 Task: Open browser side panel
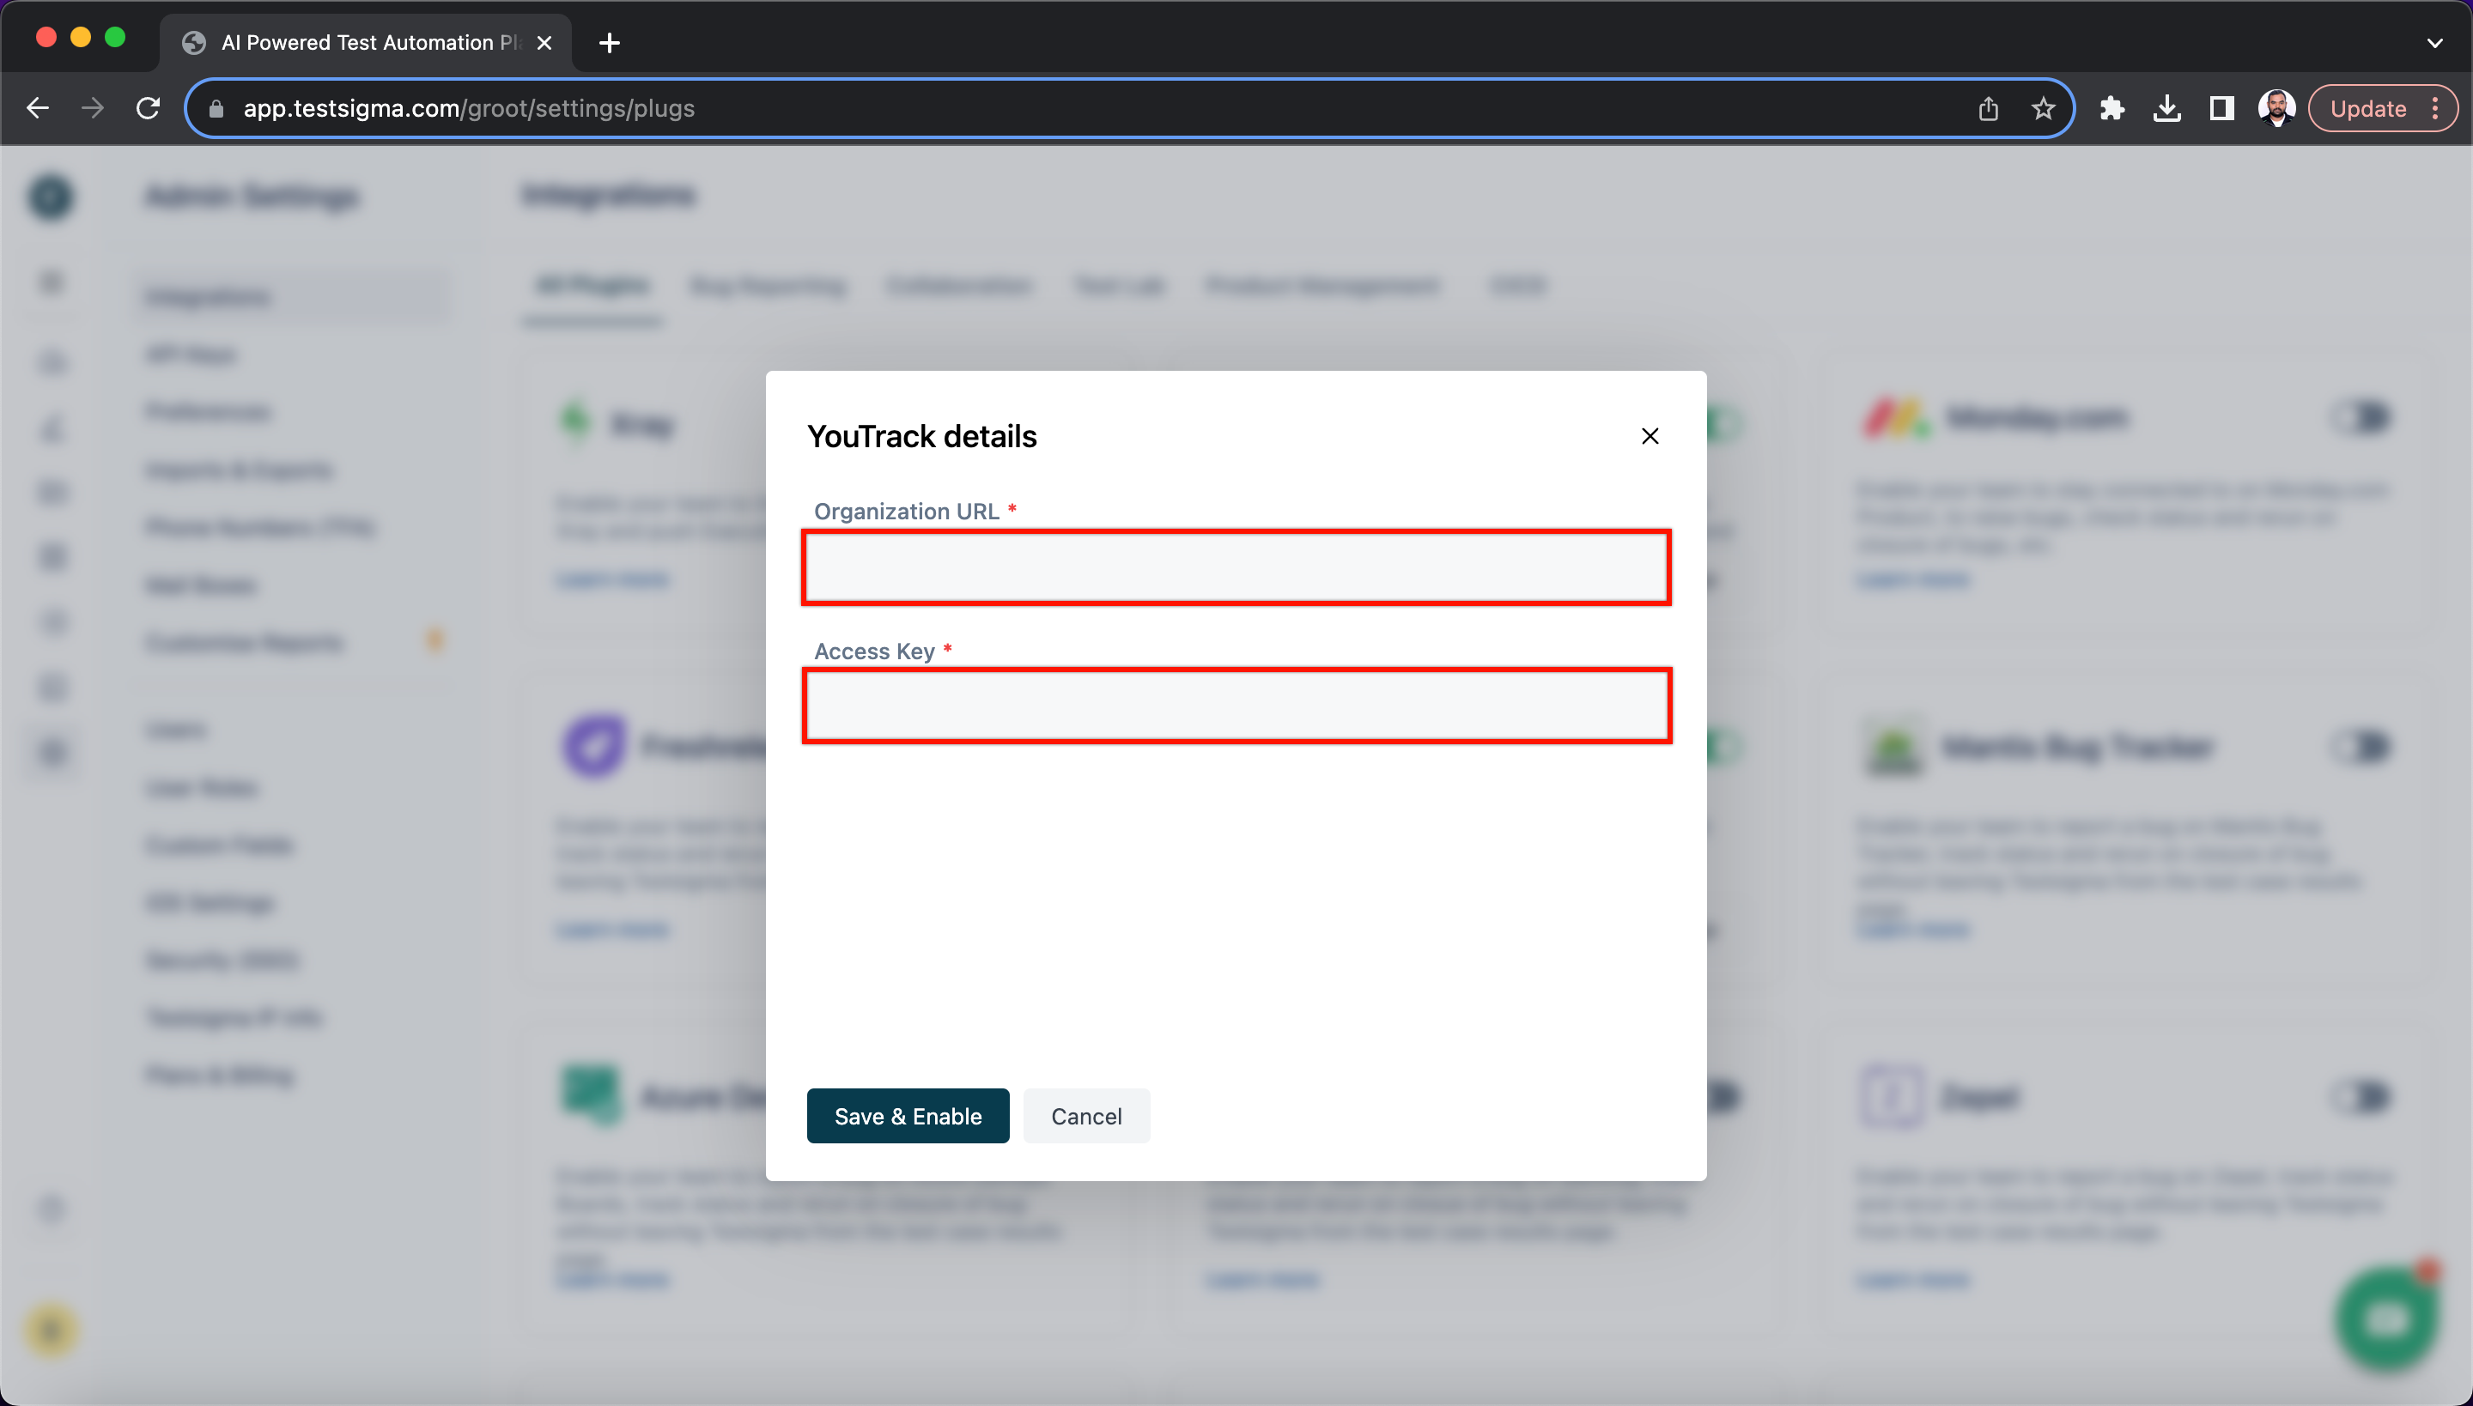[2222, 108]
